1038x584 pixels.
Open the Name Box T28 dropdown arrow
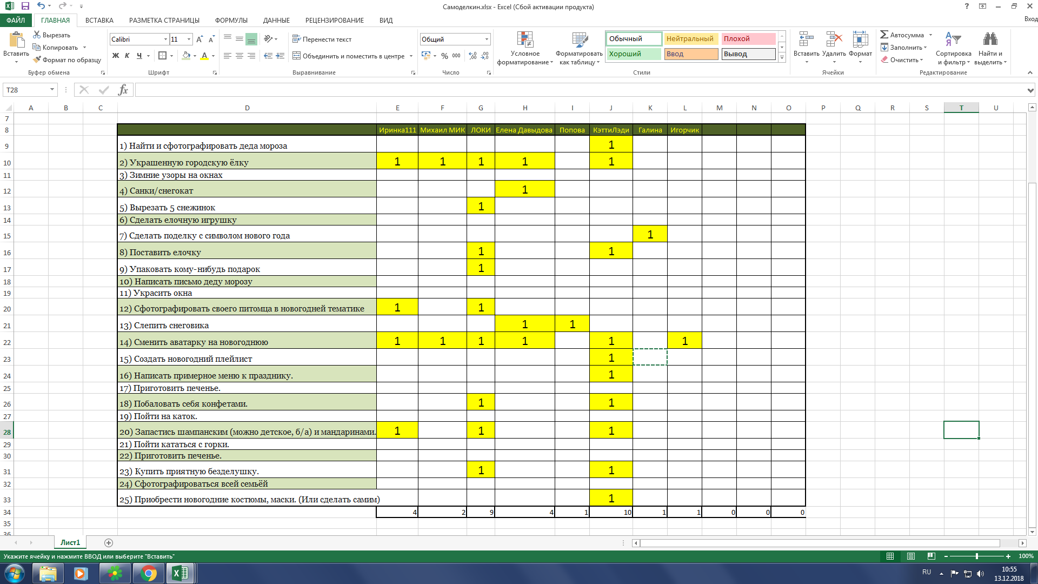52,90
